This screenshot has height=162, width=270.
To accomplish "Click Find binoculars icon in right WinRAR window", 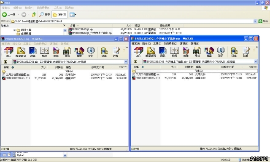I will click(x=197, y=52).
